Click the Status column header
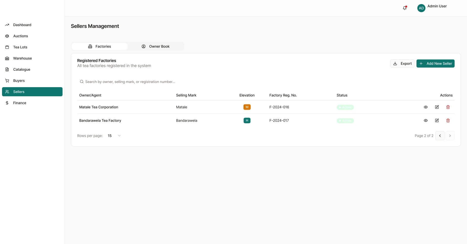Image resolution: width=467 pixels, height=244 pixels. tap(342, 95)
